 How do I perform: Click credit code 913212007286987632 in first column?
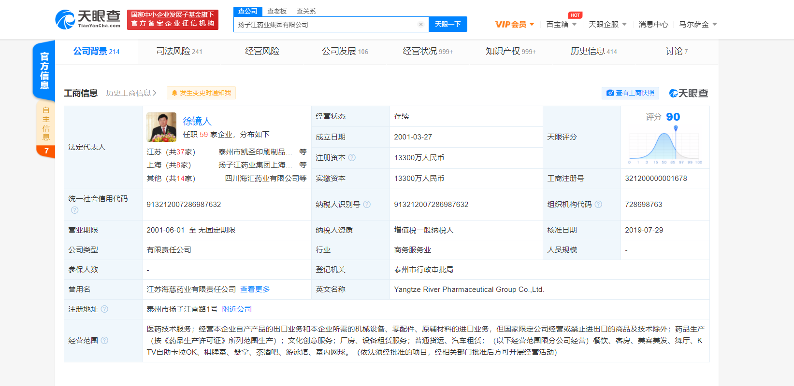[x=184, y=204]
